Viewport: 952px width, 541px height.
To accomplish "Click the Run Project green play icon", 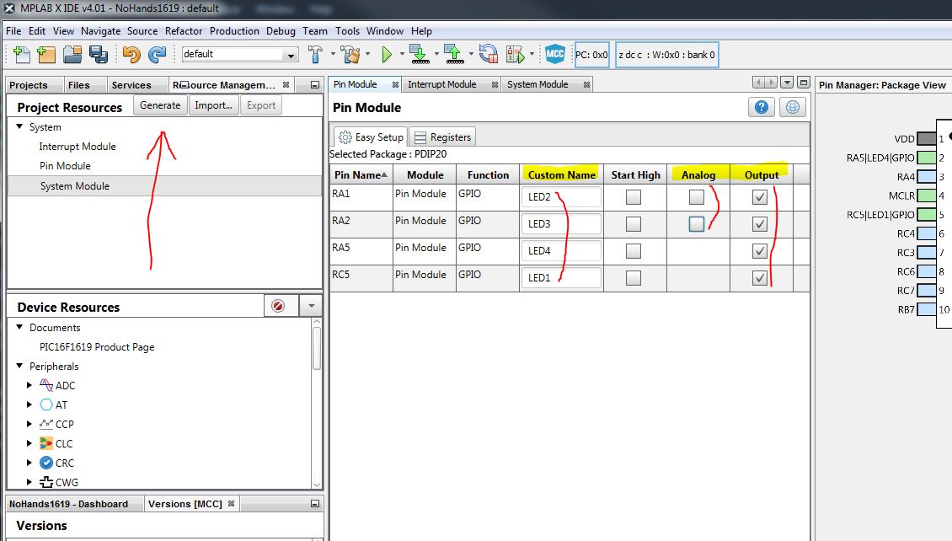I will (x=387, y=55).
